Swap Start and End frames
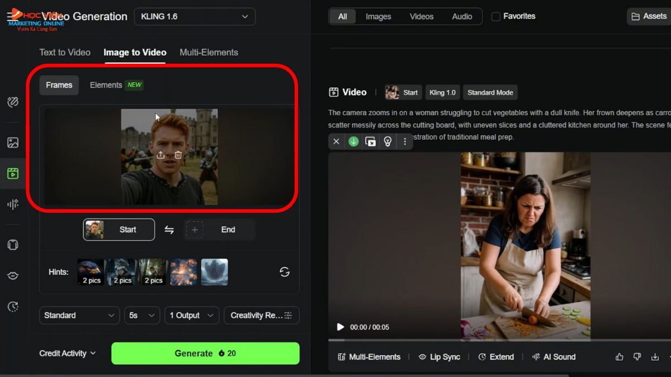 pyautogui.click(x=169, y=230)
